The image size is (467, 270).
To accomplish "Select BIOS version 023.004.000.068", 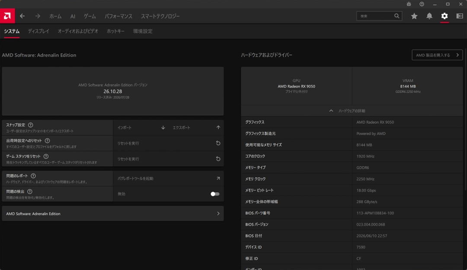I will tap(371, 224).
